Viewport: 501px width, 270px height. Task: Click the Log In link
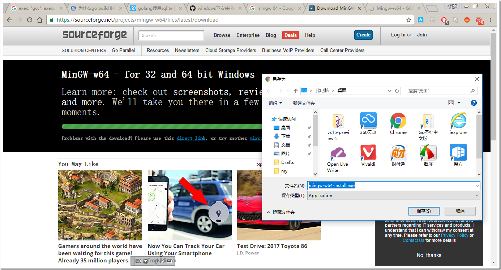click(398, 35)
